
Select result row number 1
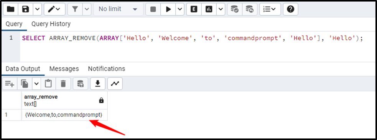(x=12, y=115)
